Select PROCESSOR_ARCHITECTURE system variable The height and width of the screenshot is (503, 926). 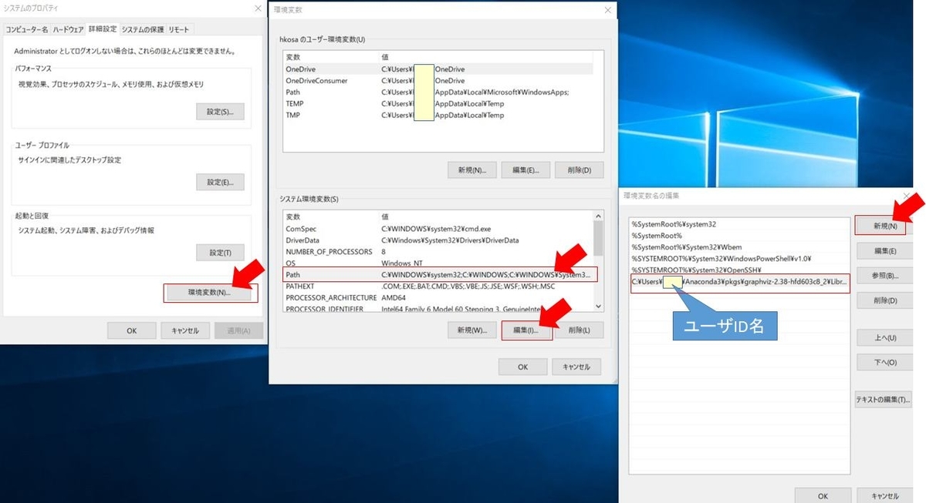[438, 297]
